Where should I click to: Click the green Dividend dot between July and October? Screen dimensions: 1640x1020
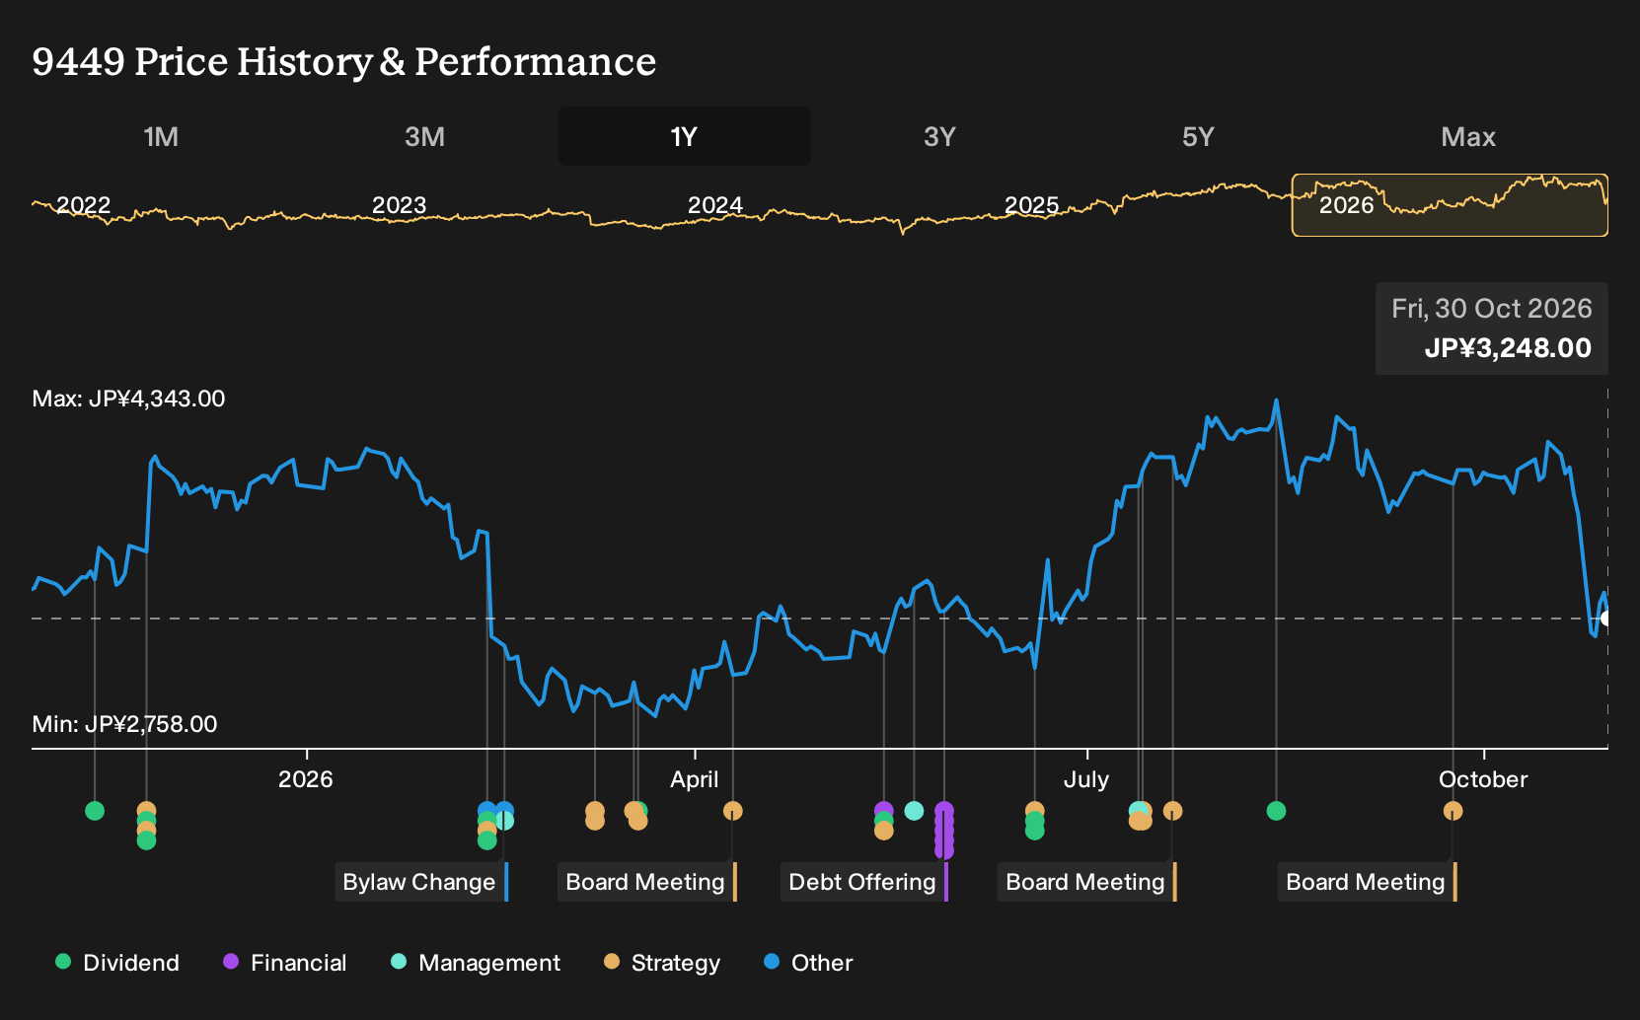1276,811
